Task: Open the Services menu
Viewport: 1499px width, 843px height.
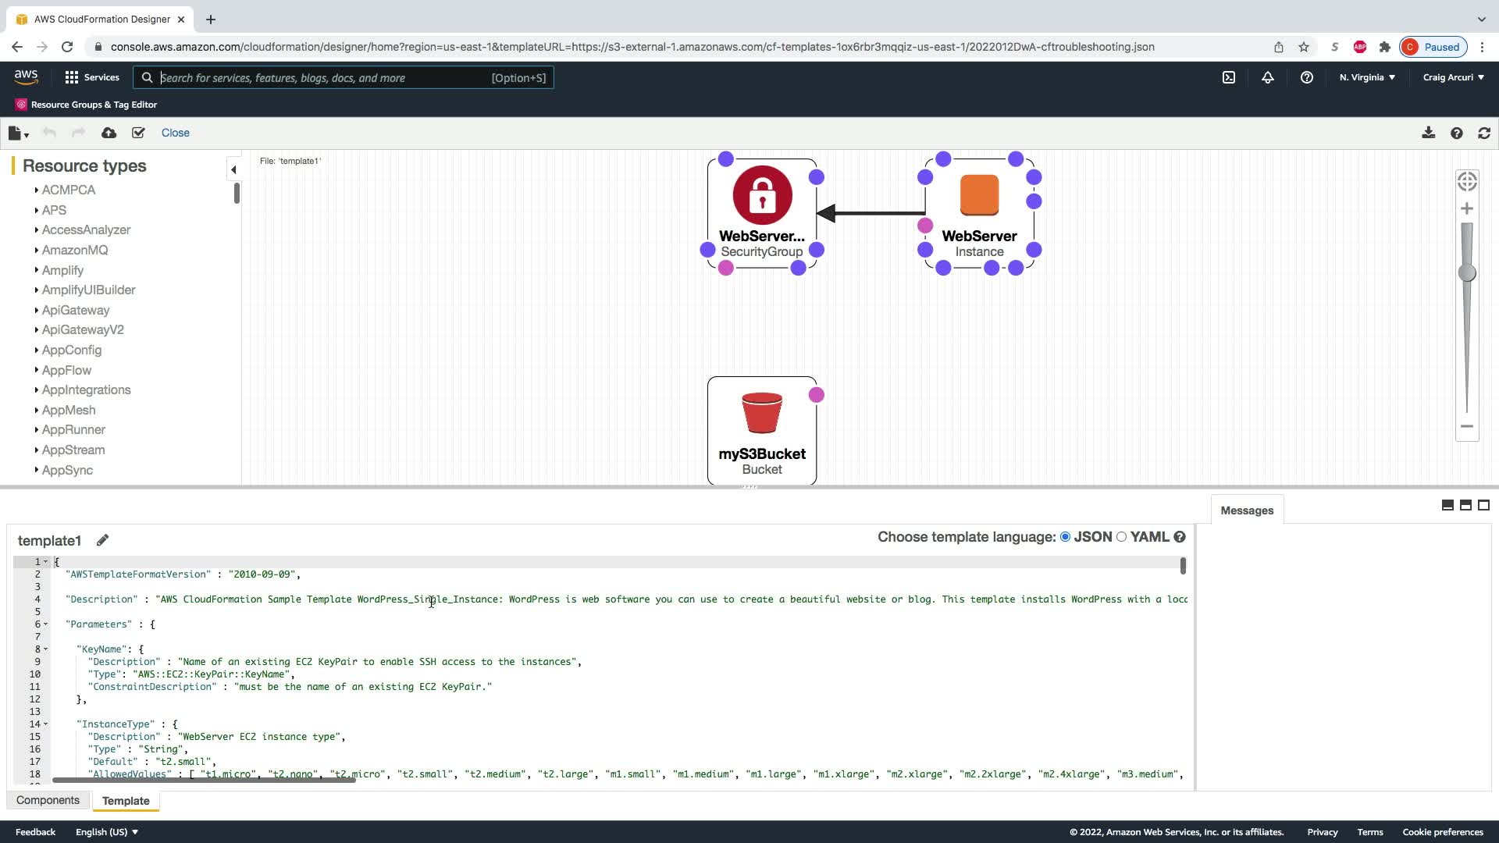Action: pos(92,77)
